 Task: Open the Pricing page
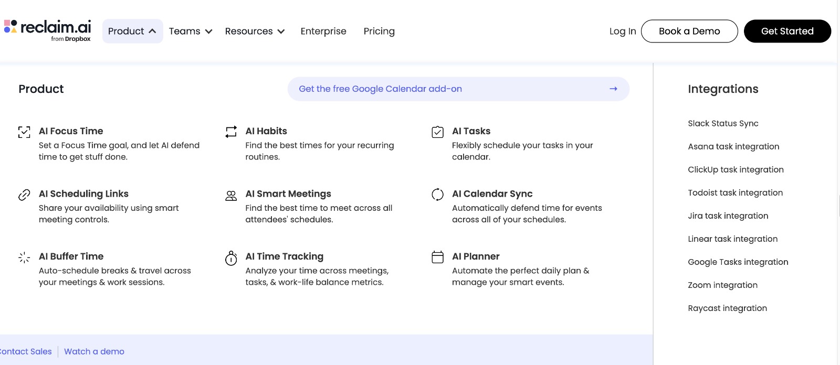(379, 31)
